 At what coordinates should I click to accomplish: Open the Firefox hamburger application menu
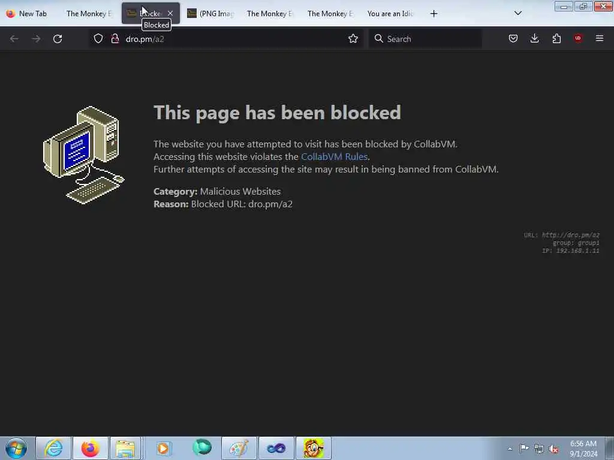pyautogui.click(x=600, y=38)
